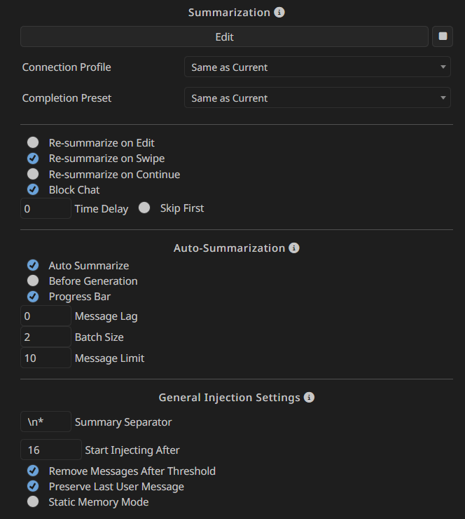Click the Summary Separator label

[x=123, y=422]
